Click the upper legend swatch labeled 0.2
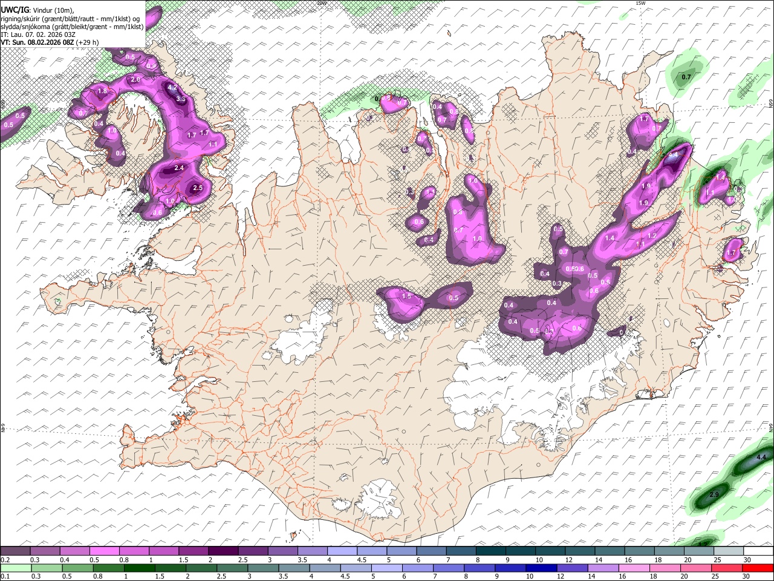 (x=16, y=551)
